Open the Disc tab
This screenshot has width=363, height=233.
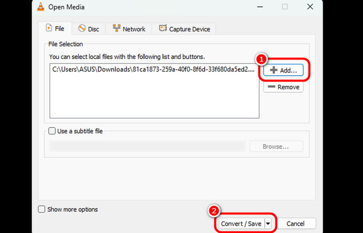tap(88, 29)
